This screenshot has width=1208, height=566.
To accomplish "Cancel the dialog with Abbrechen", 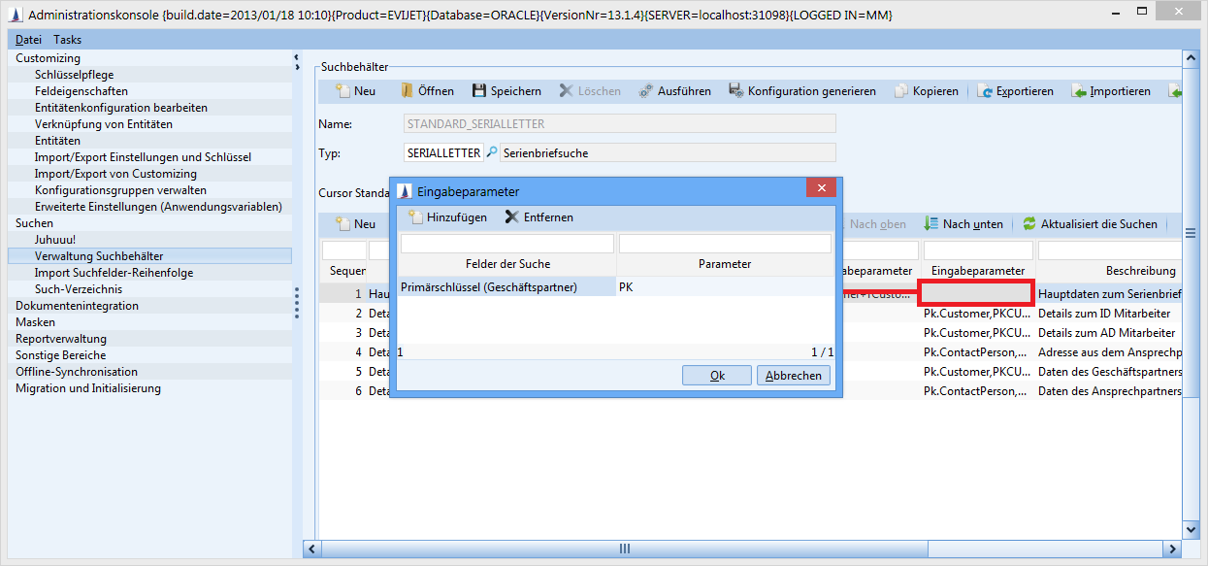I will (x=794, y=376).
